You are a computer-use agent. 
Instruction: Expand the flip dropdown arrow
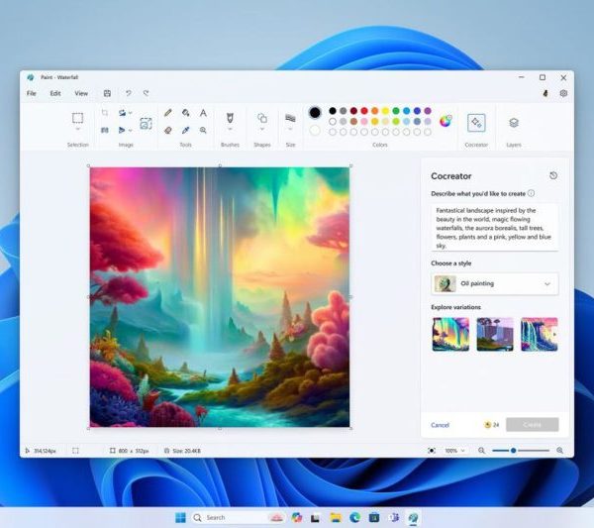click(131, 131)
